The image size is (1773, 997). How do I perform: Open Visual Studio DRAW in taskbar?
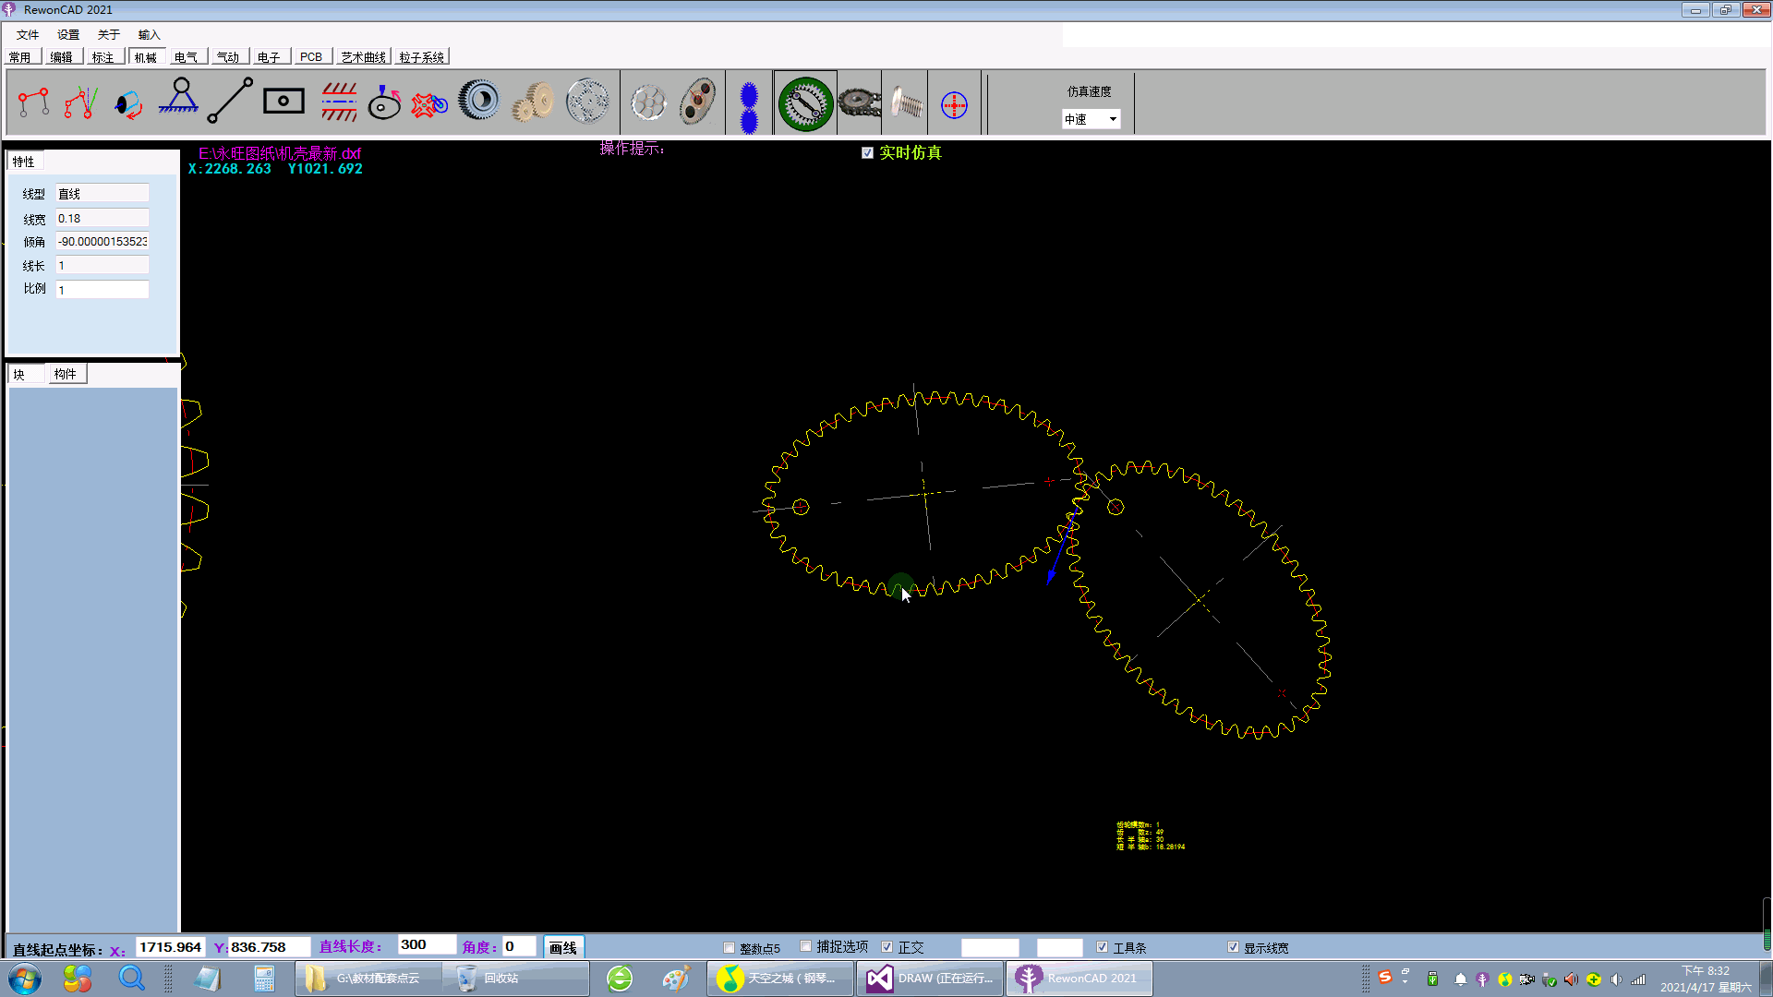pos(931,979)
